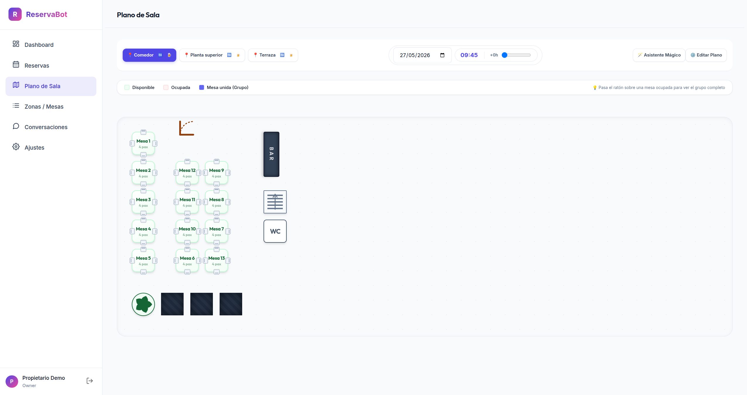Select Mesa 6 table
The image size is (747, 395).
click(x=187, y=261)
